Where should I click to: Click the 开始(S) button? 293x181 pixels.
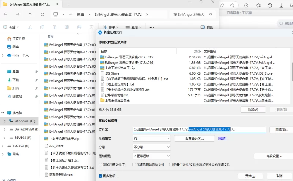(x=251, y=176)
